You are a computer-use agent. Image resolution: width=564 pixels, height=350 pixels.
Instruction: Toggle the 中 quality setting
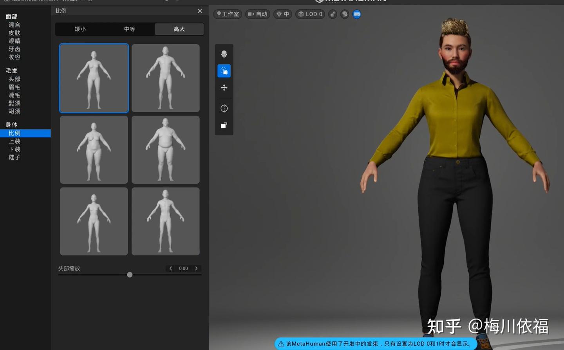282,14
